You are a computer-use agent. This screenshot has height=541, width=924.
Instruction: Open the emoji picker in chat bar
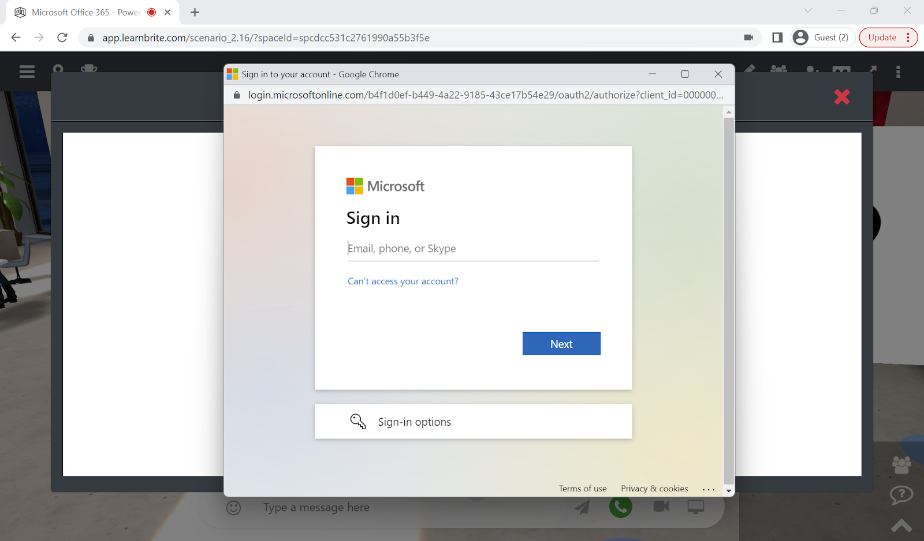233,508
